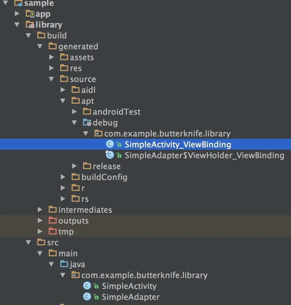Click the library module icon
The image size is (291, 305).
30,25
